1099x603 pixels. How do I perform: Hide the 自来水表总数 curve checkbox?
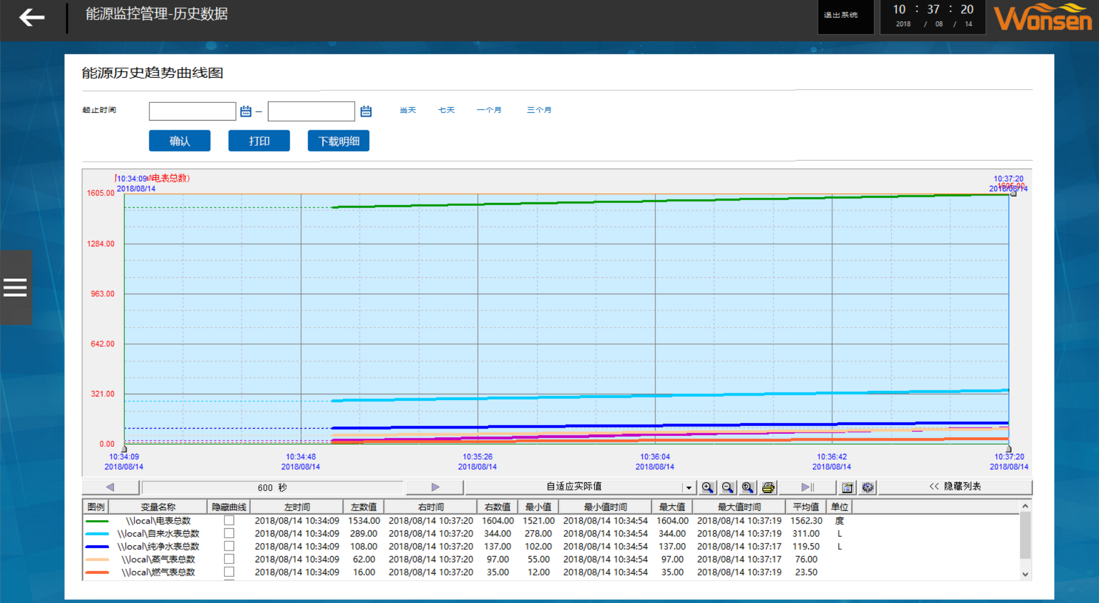(229, 533)
